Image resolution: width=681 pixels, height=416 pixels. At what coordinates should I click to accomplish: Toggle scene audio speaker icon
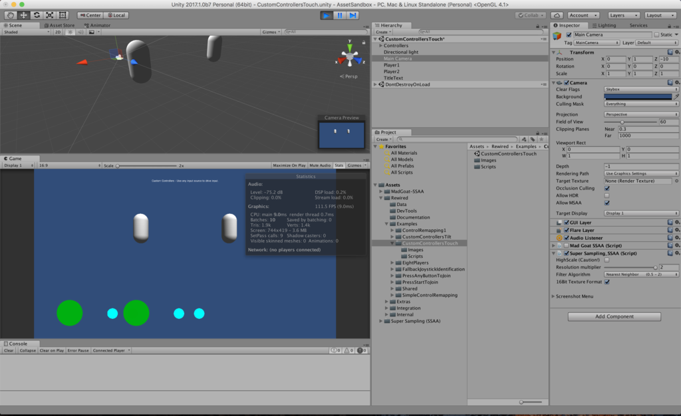click(x=80, y=32)
